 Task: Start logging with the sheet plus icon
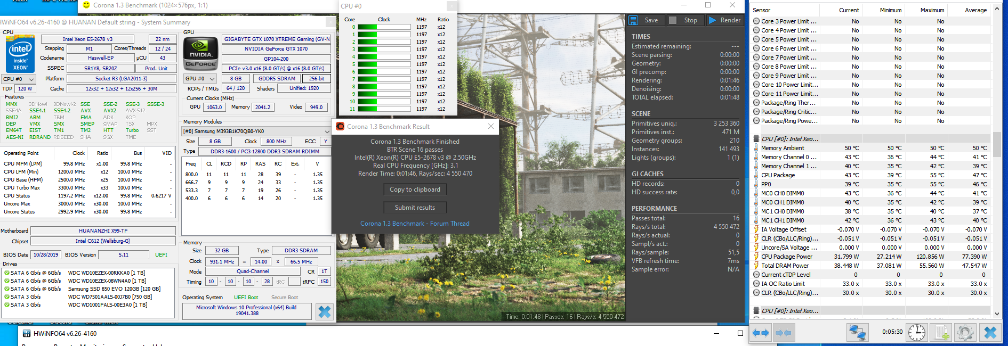[941, 333]
